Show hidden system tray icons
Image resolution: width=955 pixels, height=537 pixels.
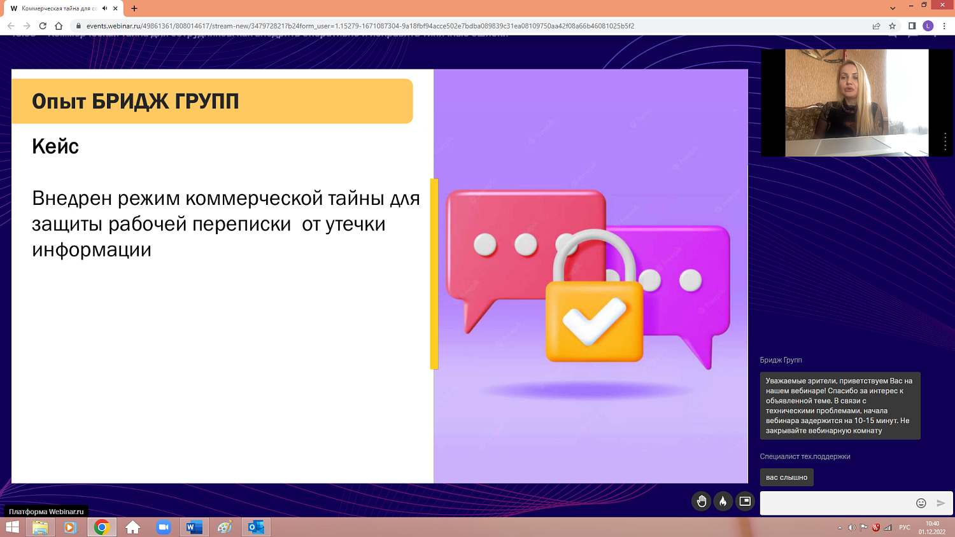click(840, 527)
